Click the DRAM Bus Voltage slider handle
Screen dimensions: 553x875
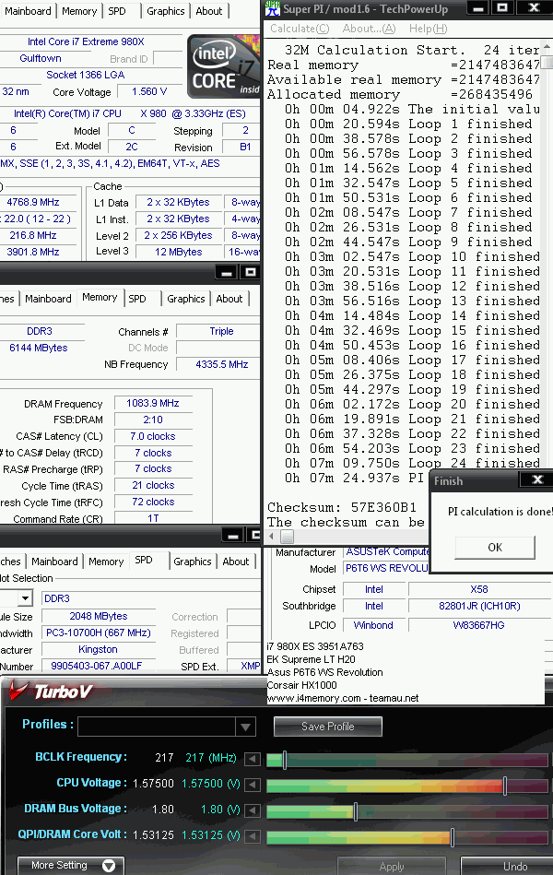[356, 810]
